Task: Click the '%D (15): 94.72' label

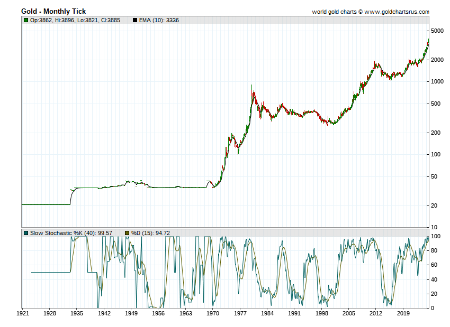Action: pyautogui.click(x=151, y=233)
